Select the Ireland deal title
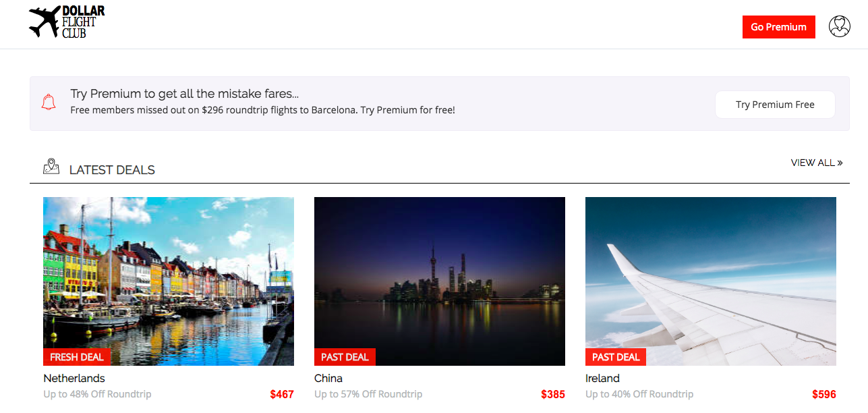868x413 pixels. point(602,378)
